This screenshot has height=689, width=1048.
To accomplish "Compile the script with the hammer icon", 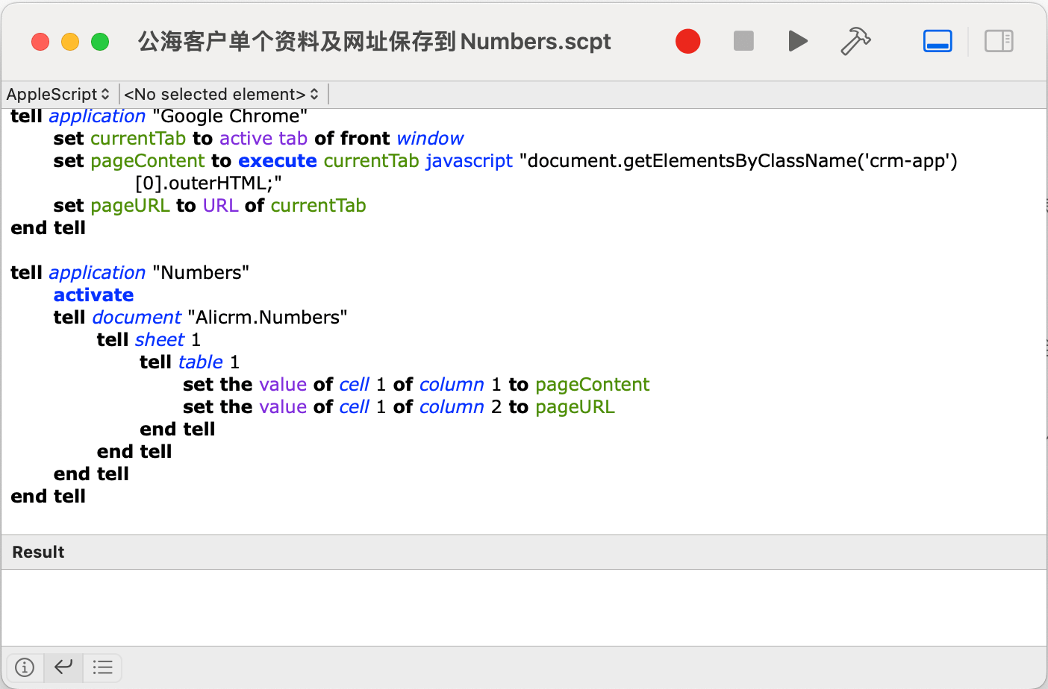I will [x=855, y=41].
